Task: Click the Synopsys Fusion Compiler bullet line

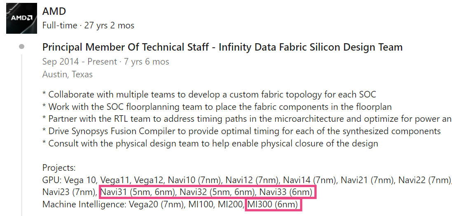Action: [241, 131]
